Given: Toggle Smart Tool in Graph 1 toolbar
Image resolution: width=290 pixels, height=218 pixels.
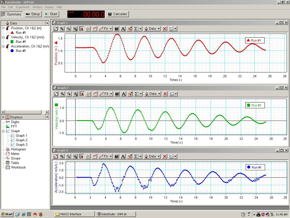Looking at the screenshot, I should click(88, 29).
